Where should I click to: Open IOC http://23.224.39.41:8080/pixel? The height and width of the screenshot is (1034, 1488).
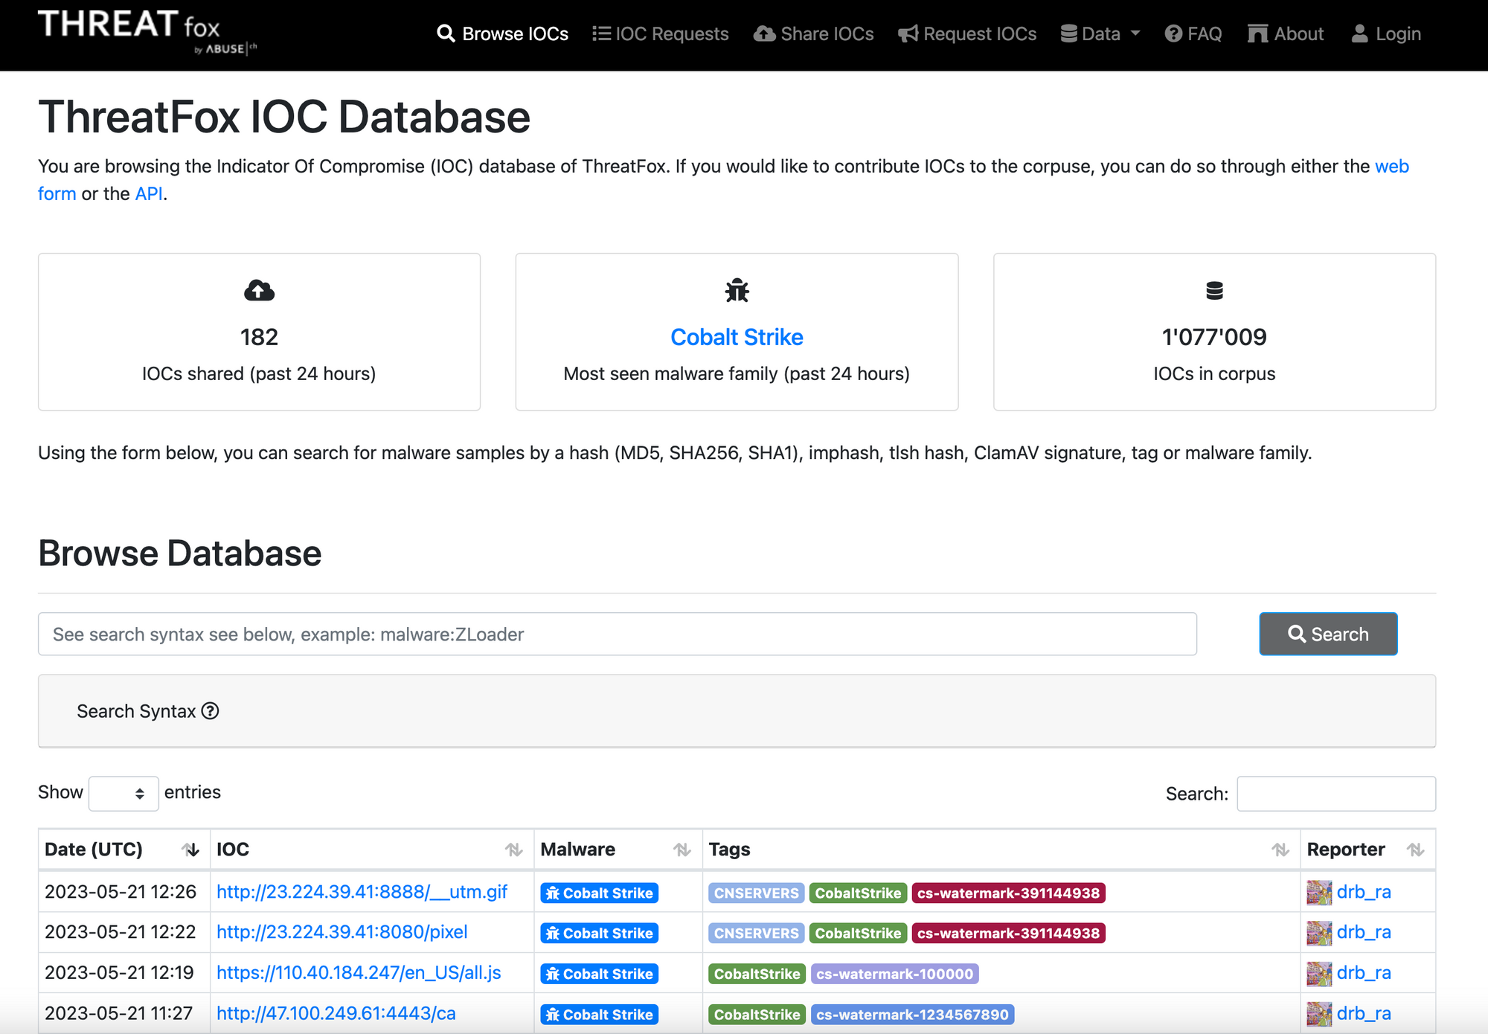(341, 932)
